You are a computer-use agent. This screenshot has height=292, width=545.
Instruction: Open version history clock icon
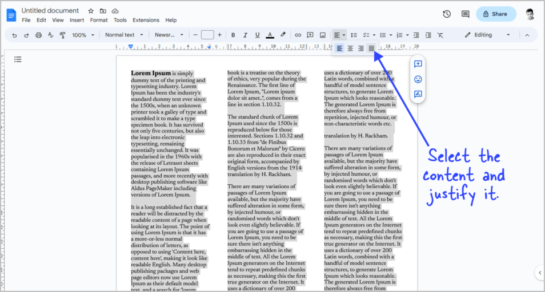[x=447, y=14]
